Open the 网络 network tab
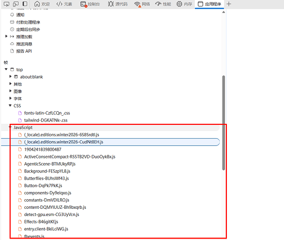284x240 pixels. coord(142,4)
